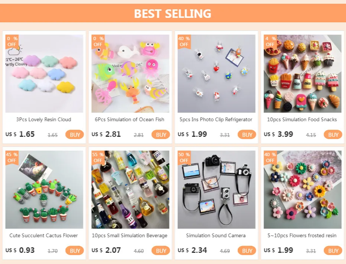This screenshot has width=346, height=264.
Task: Buy the Cute Succulent Cactus Flower item
Action: tap(75, 251)
